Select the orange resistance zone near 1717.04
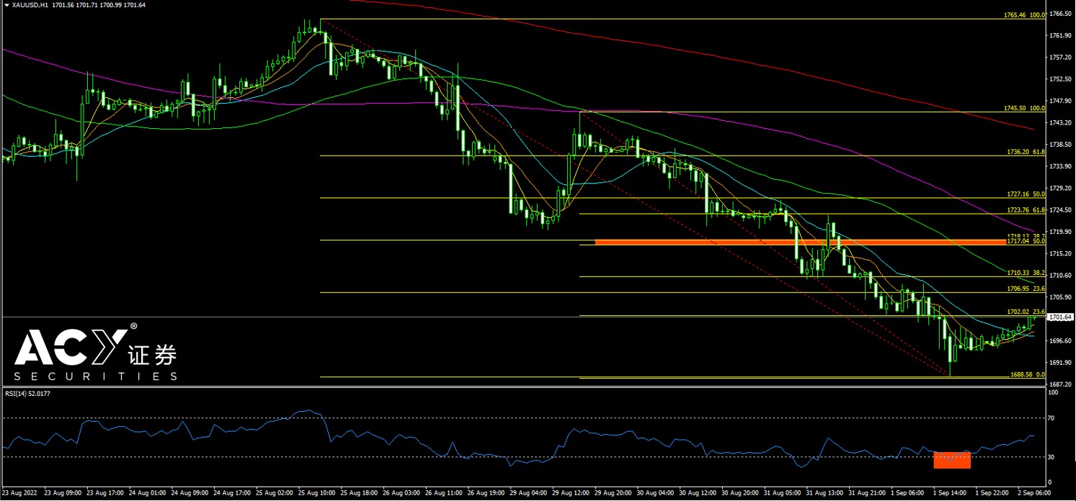 [x=800, y=243]
